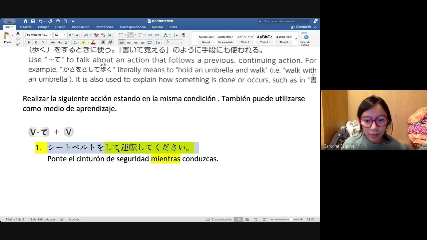This screenshot has height=240, width=427.
Task: Click the Buscar en documento search field
Action: 284,21
